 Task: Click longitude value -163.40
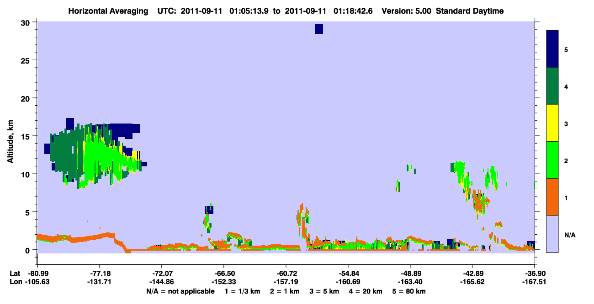tap(410, 282)
